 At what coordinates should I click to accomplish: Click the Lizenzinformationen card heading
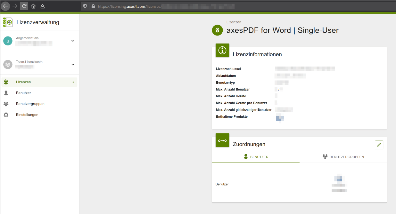[257, 54]
